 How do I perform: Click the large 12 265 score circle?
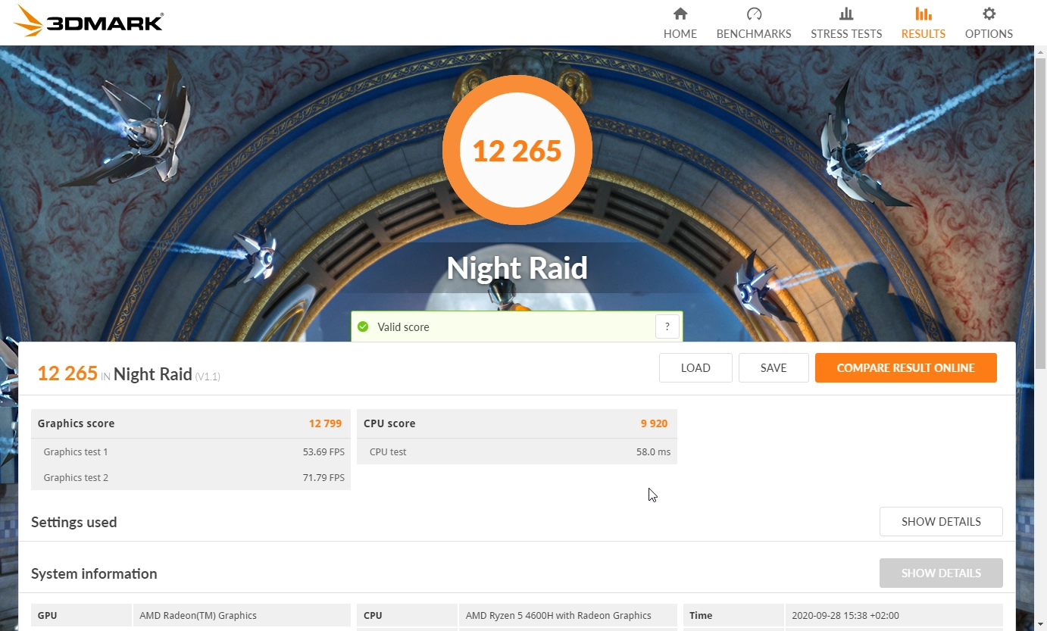point(517,150)
